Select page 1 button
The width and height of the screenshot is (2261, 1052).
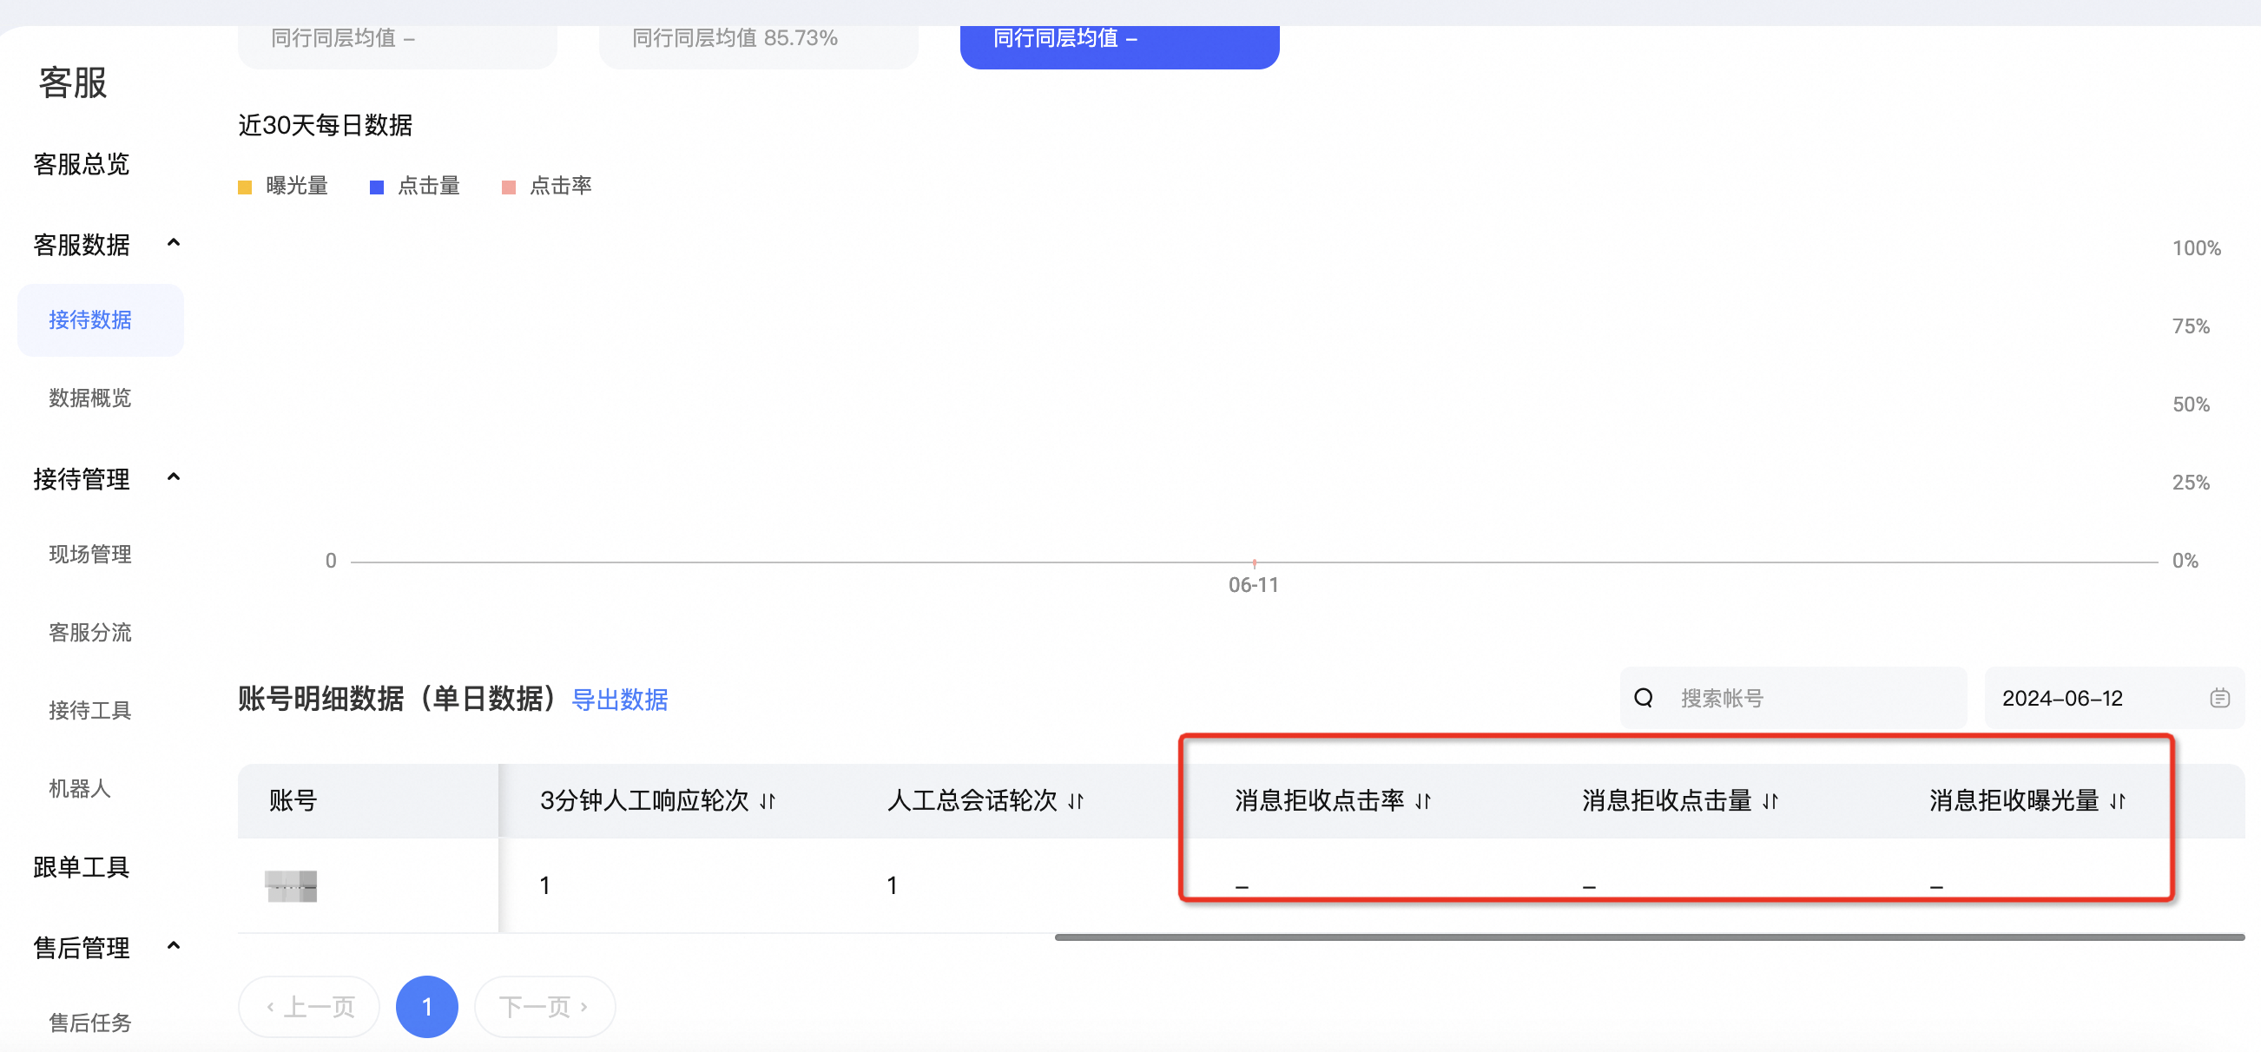[x=426, y=1006]
